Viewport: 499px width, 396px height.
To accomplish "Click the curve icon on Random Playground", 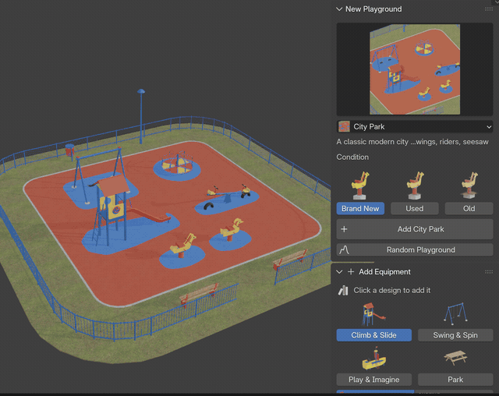I will coord(344,249).
